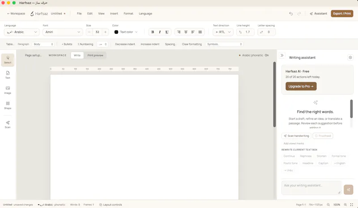Apply italic formatting with I icon
Screen dimensions: 358x208
click(x=160, y=32)
